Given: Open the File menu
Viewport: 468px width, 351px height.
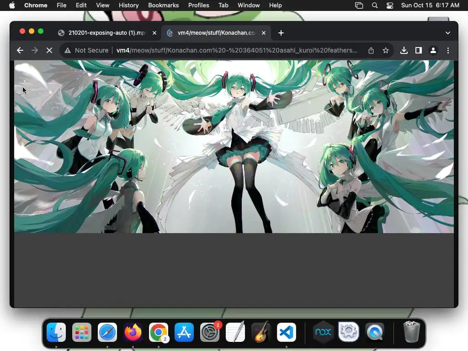Looking at the screenshot, I should [x=62, y=5].
